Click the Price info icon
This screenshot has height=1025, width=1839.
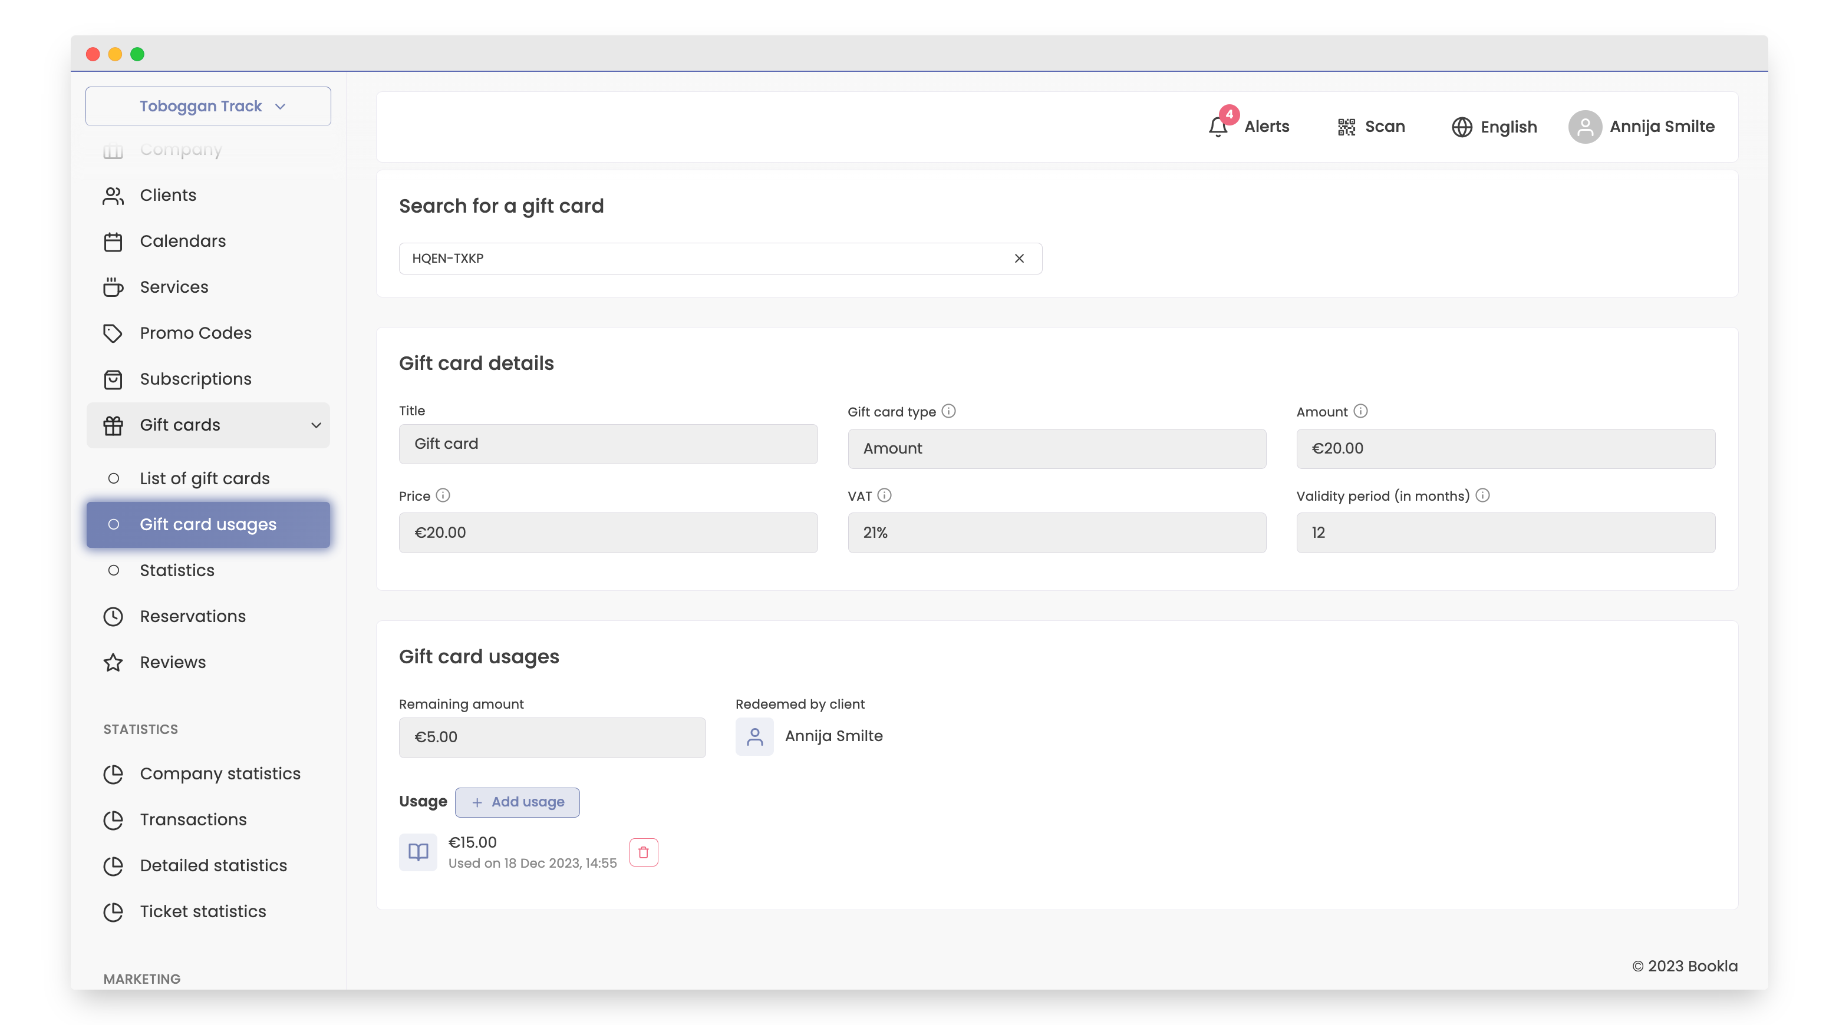click(443, 495)
